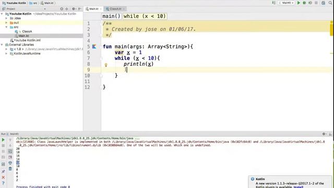Click the restore layout icon in Run panel
Image resolution: width=334 pixels, height=188 pixels.
(3, 164)
